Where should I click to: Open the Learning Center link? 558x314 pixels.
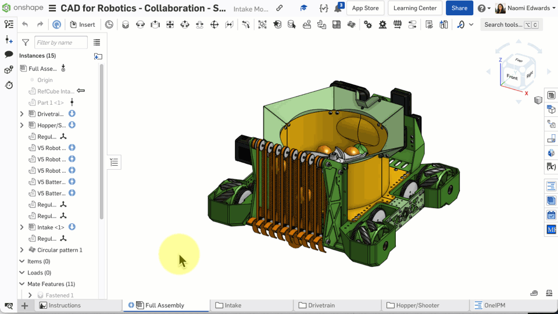[x=414, y=8]
